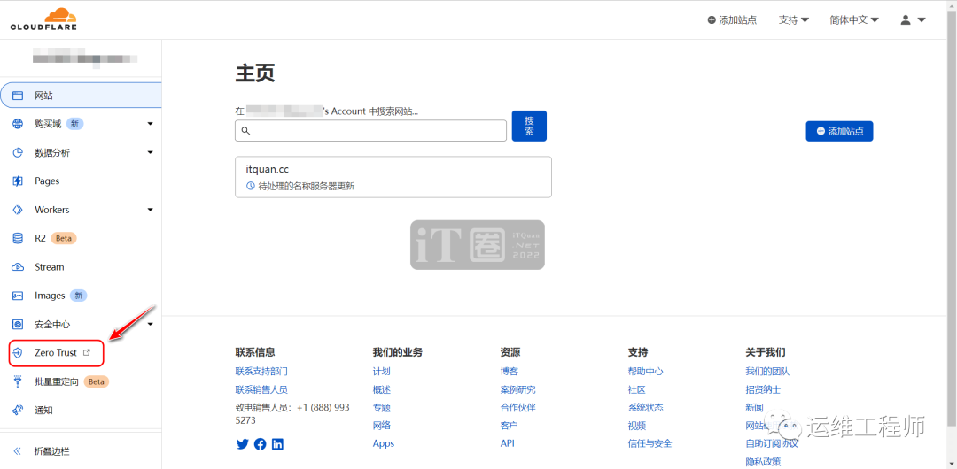The width and height of the screenshot is (957, 469).
Task: Open 合作伙伴 footer link
Action: tap(517, 407)
